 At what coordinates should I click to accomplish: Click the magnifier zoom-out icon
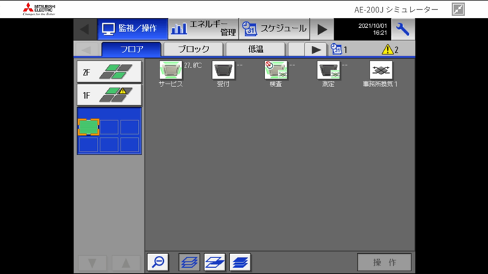point(158,262)
